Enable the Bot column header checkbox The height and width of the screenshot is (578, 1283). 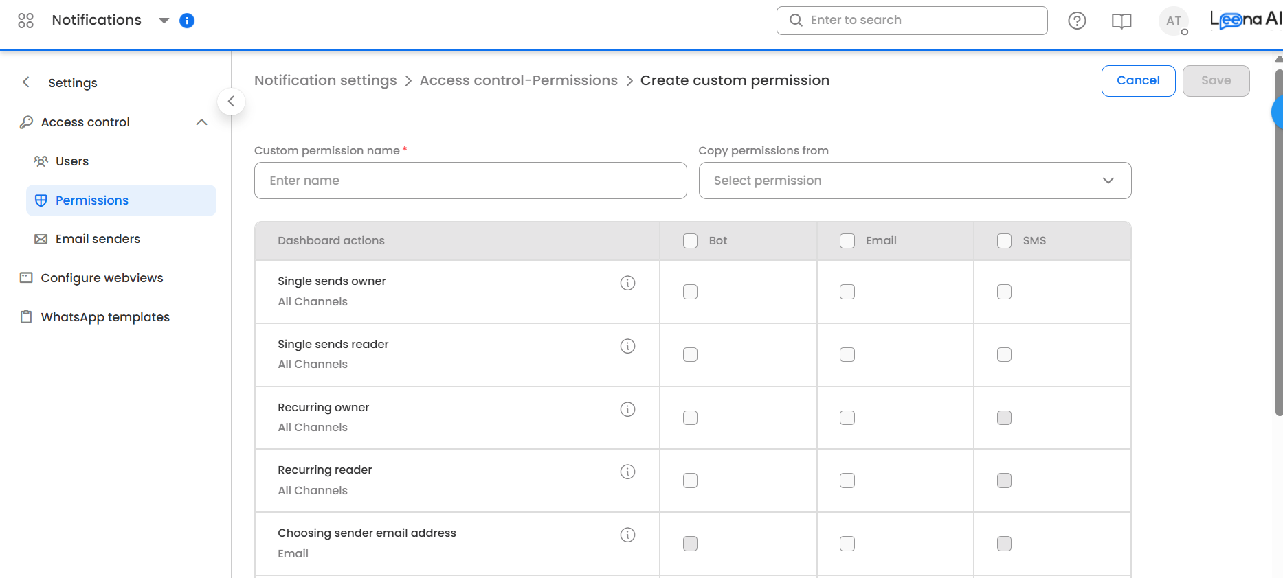click(x=690, y=241)
